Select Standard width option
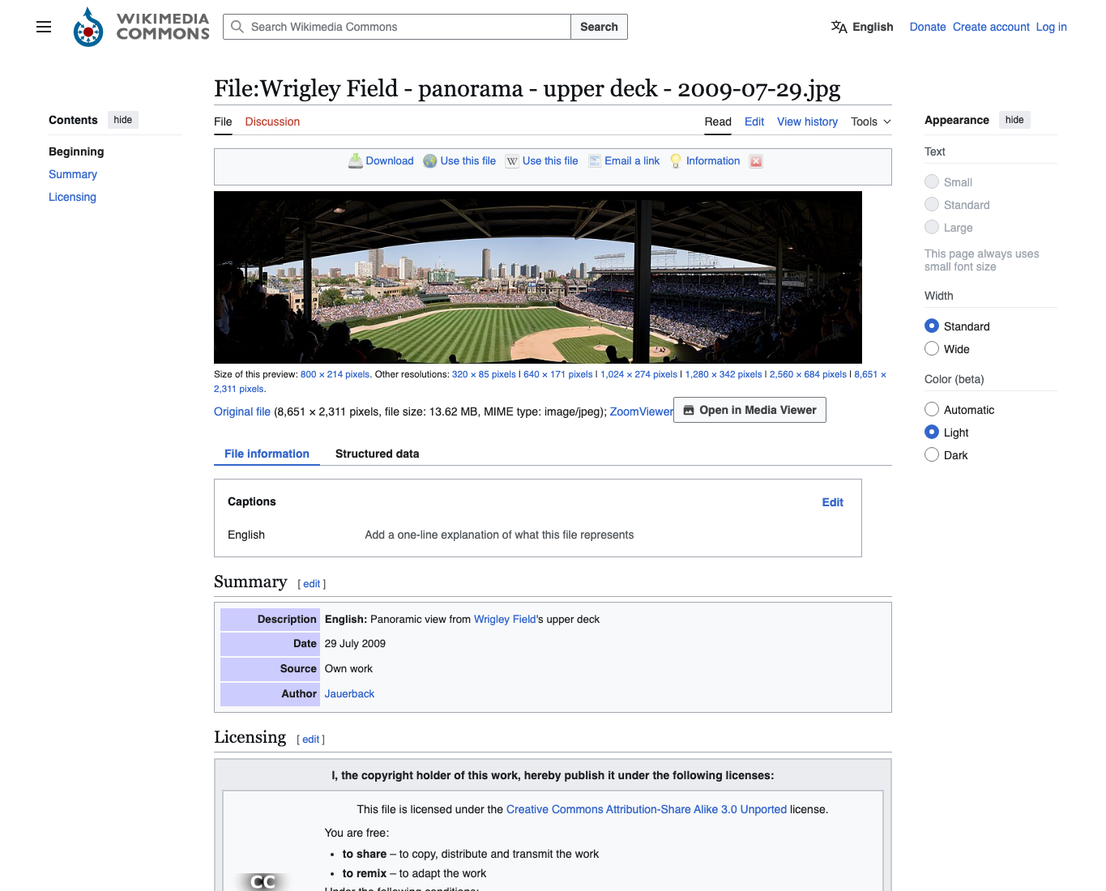 click(x=932, y=326)
